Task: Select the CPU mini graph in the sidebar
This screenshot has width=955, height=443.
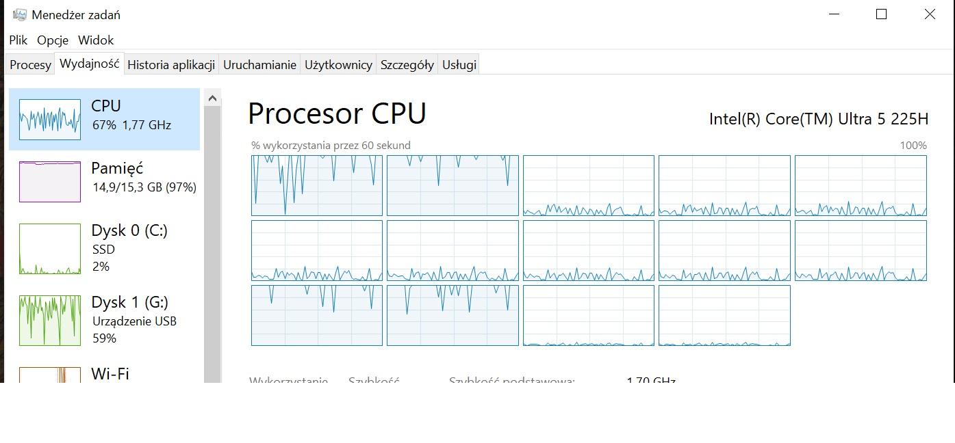Action: (x=50, y=119)
